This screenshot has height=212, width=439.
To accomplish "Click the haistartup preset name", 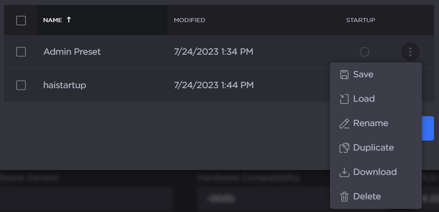I will tap(65, 85).
